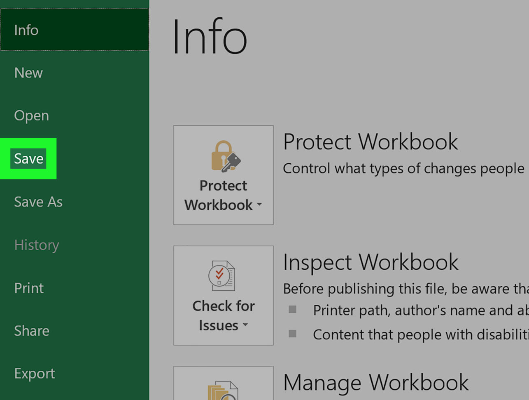Open the Print section

pyautogui.click(x=28, y=288)
